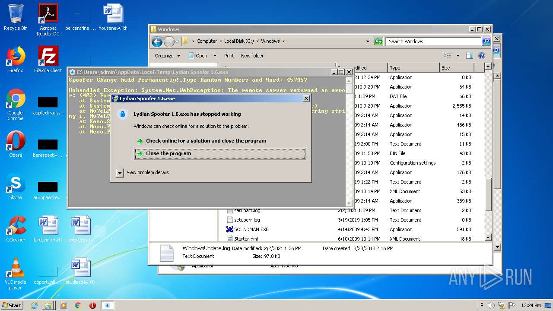Refresh the Windows folder view
Image resolution: width=553 pixels, height=311 pixels.
378,41
